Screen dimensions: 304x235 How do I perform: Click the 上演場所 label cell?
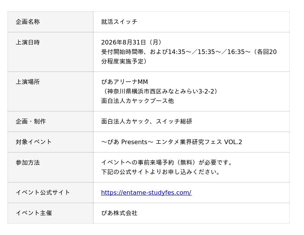click(x=51, y=92)
